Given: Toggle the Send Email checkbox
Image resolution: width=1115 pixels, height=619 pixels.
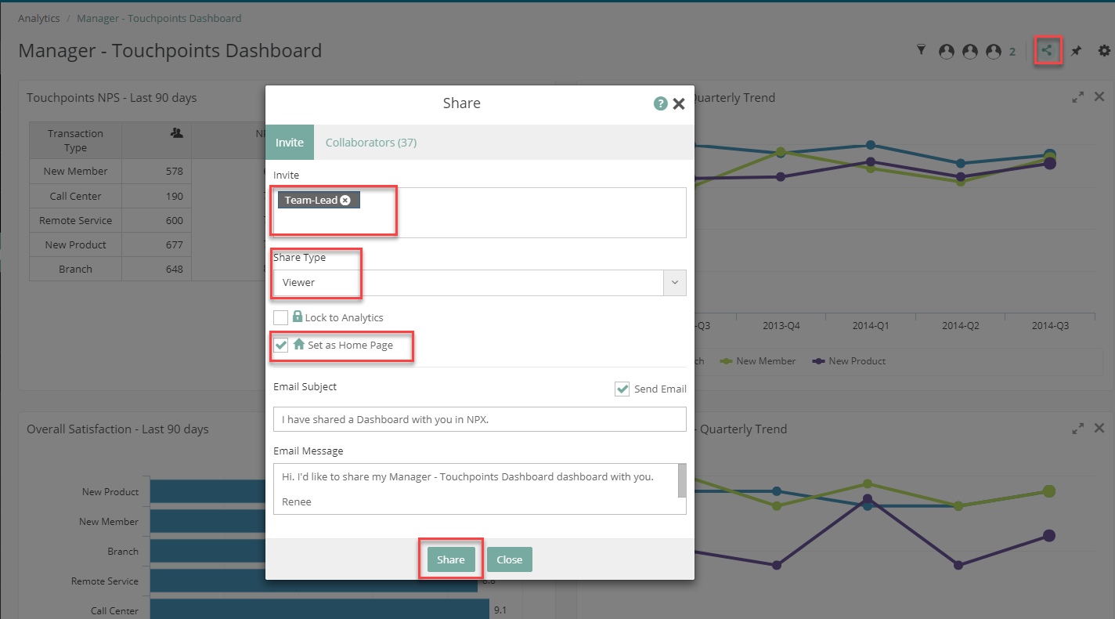Looking at the screenshot, I should click(x=622, y=389).
